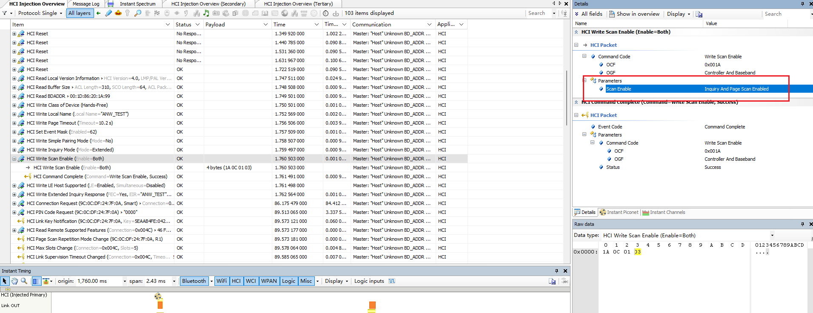
Task: Open the Item column filter dropdown
Action: click(x=168, y=25)
